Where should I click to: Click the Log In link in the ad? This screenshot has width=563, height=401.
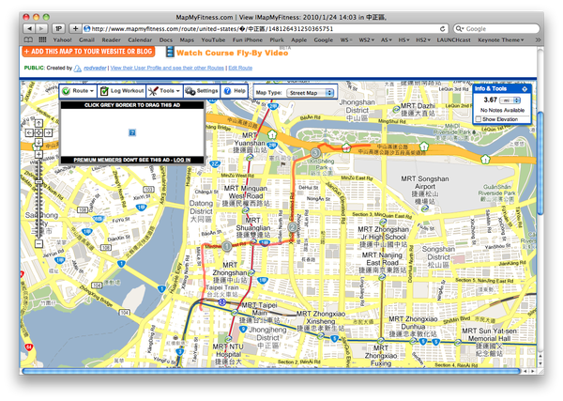coord(182,160)
